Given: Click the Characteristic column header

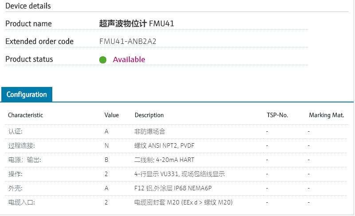Looking at the screenshot, I should point(25,115).
